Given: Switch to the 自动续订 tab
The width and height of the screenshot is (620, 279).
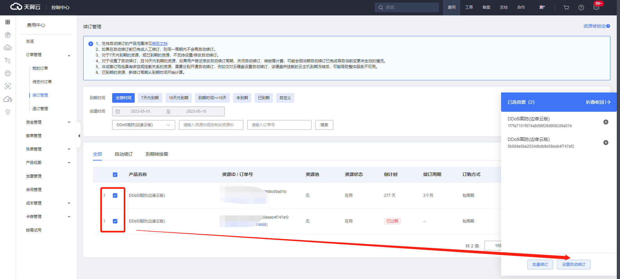Looking at the screenshot, I should point(124,154).
